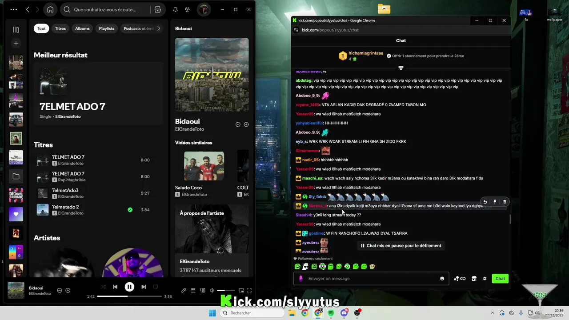Viewport: 569px width, 320px height.
Task: Open folder icon in Spotify sidebar
Action: (16, 176)
